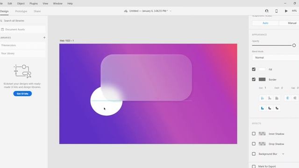
Task: Select the Web 1920 – 1 artboard title
Action: tap(66, 41)
